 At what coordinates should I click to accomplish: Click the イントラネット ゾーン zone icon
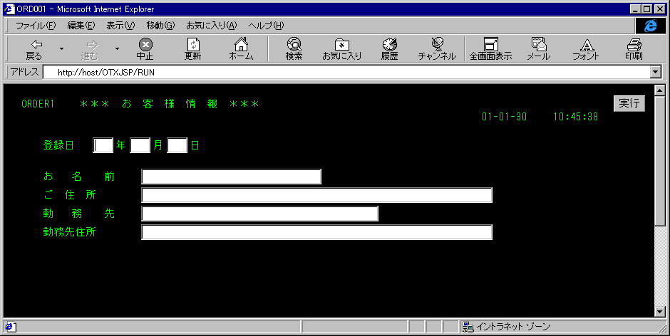coord(468,327)
